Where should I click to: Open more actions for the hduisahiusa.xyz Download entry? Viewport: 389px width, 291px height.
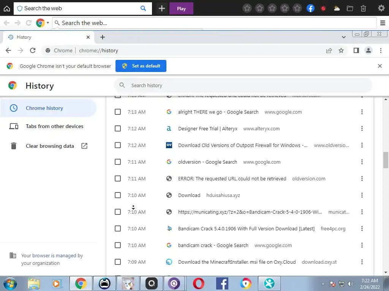[362, 195]
